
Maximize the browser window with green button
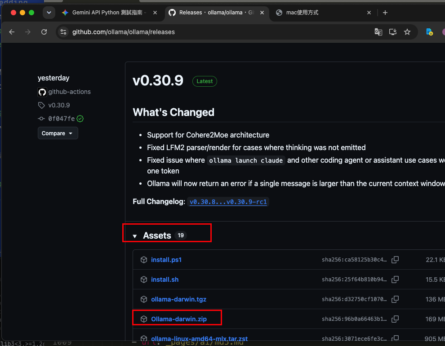point(31,13)
